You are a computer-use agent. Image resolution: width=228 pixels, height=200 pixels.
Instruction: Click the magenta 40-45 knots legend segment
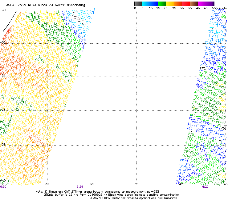(202, 4)
